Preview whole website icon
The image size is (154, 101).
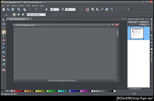pos(98,10)
